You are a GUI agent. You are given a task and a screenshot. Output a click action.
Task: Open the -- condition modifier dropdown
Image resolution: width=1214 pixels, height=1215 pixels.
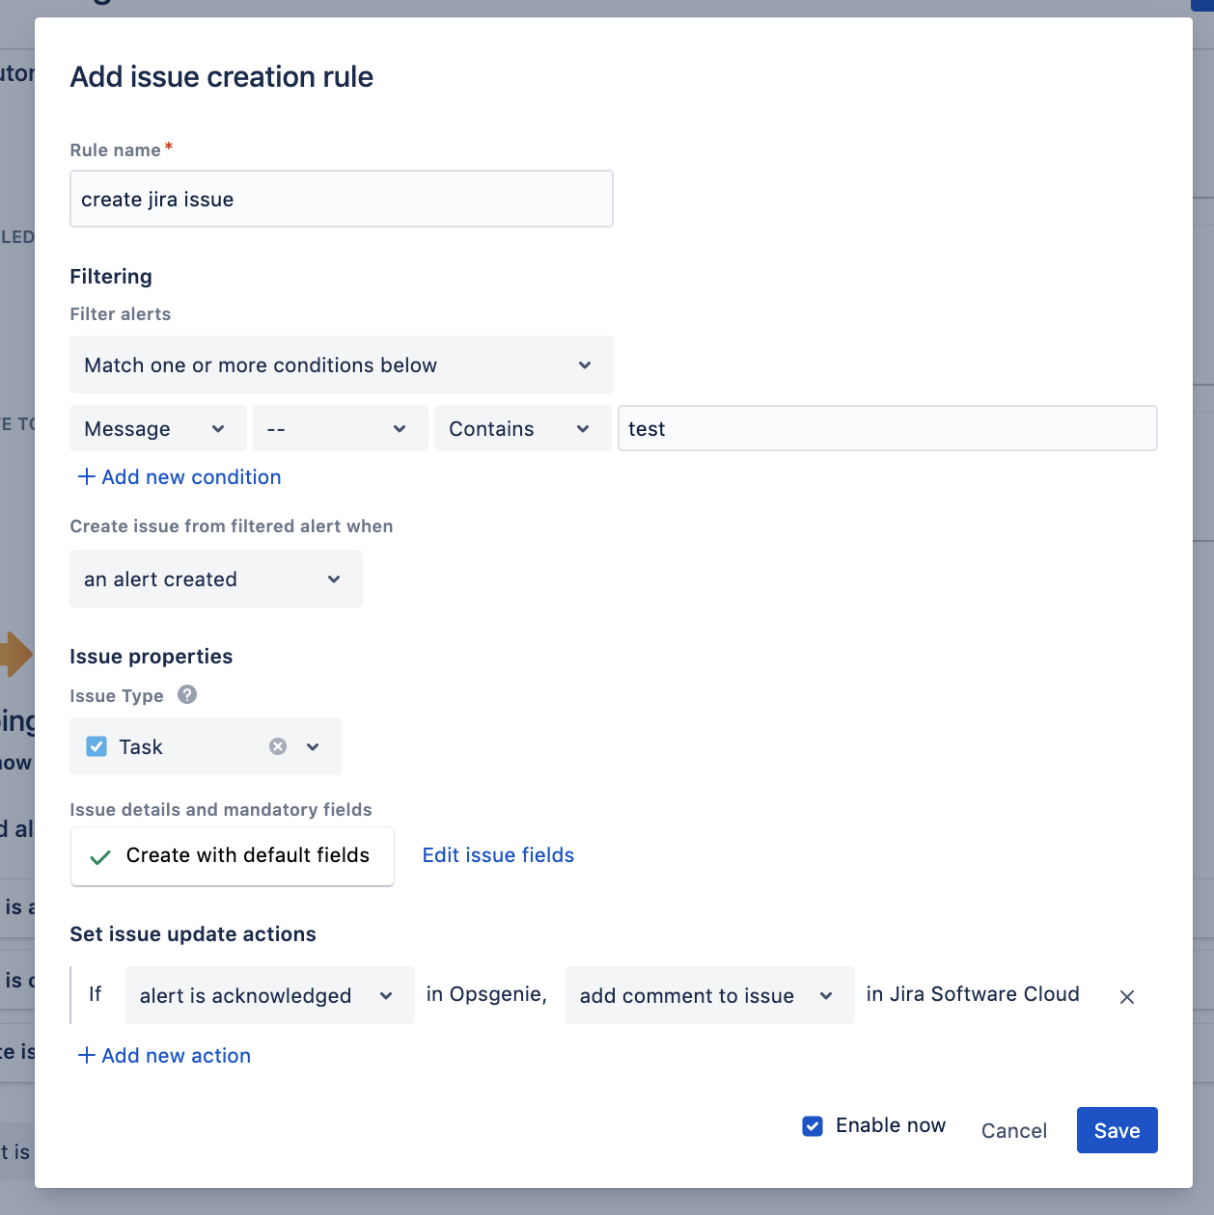(x=341, y=428)
